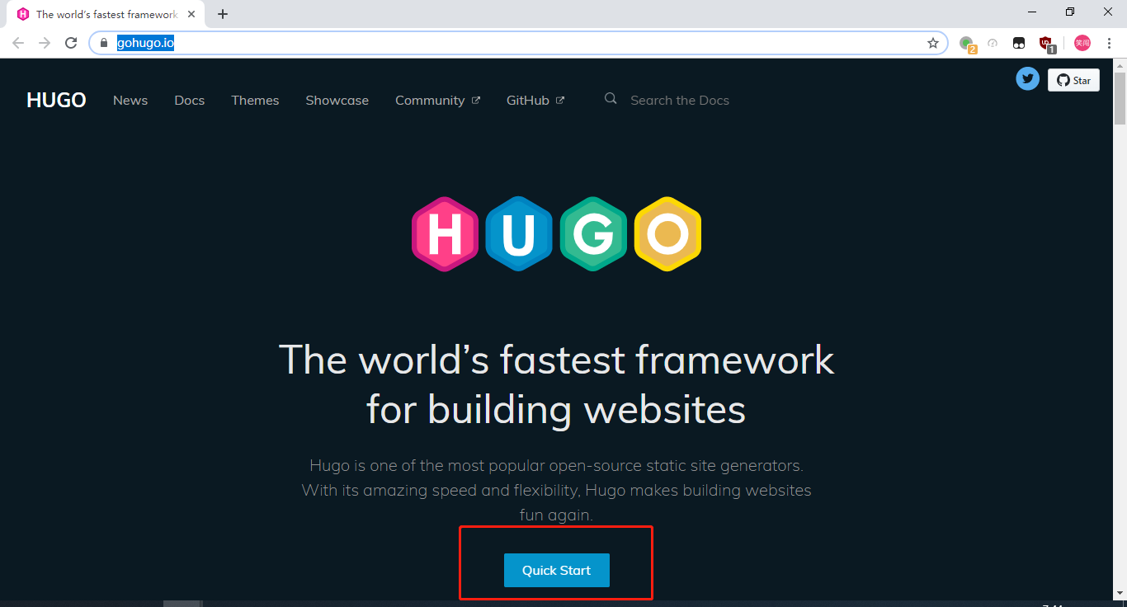This screenshot has width=1127, height=607.
Task: Open the Tampermonkey extension icon
Action: pos(1020,43)
